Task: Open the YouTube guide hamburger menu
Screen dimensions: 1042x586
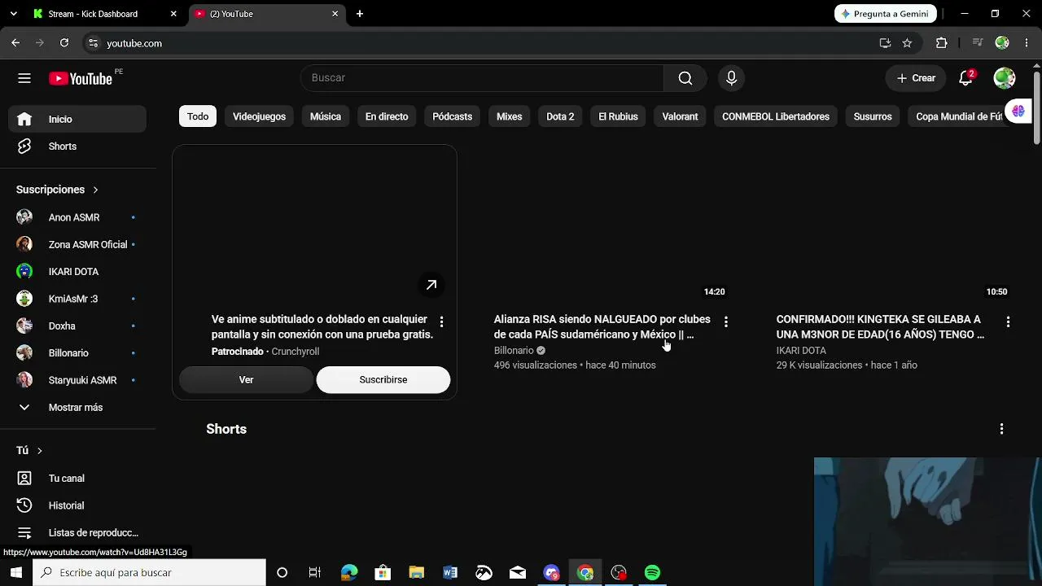Action: click(24, 78)
